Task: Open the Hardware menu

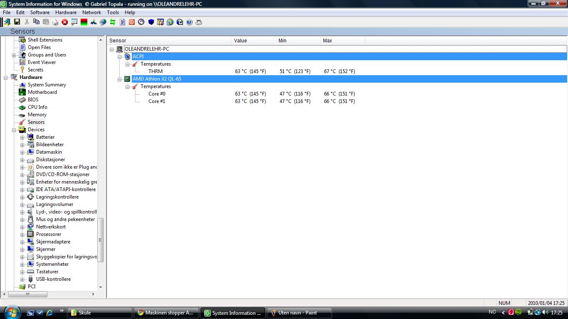Action: (x=66, y=12)
